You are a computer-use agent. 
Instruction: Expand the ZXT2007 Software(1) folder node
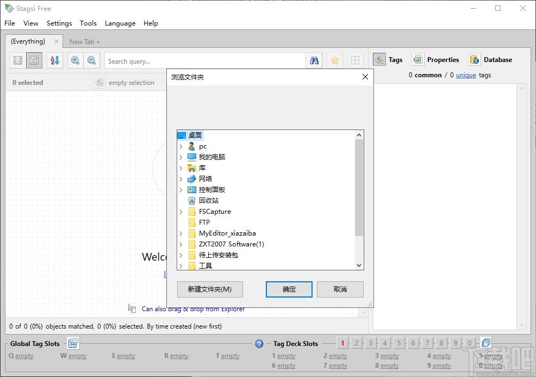(x=181, y=244)
